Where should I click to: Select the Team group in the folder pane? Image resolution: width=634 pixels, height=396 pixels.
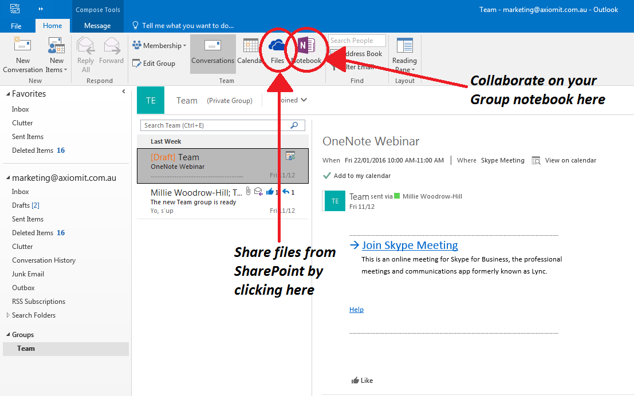(x=66, y=349)
